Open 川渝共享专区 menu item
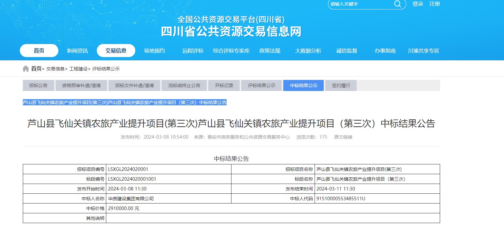The image size is (504, 242). (423, 51)
